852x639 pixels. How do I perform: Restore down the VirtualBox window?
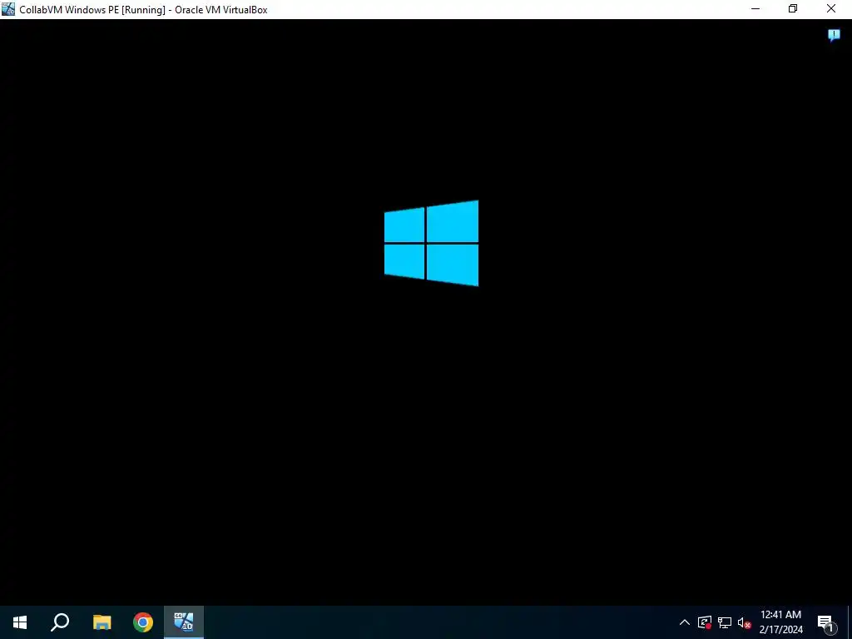tap(793, 9)
